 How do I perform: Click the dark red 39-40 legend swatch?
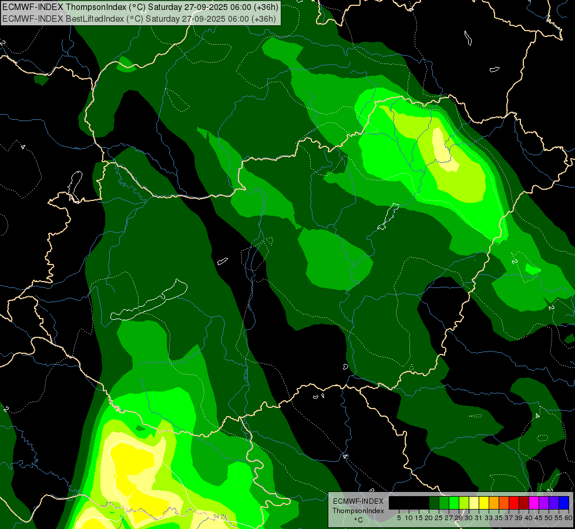(x=524, y=503)
